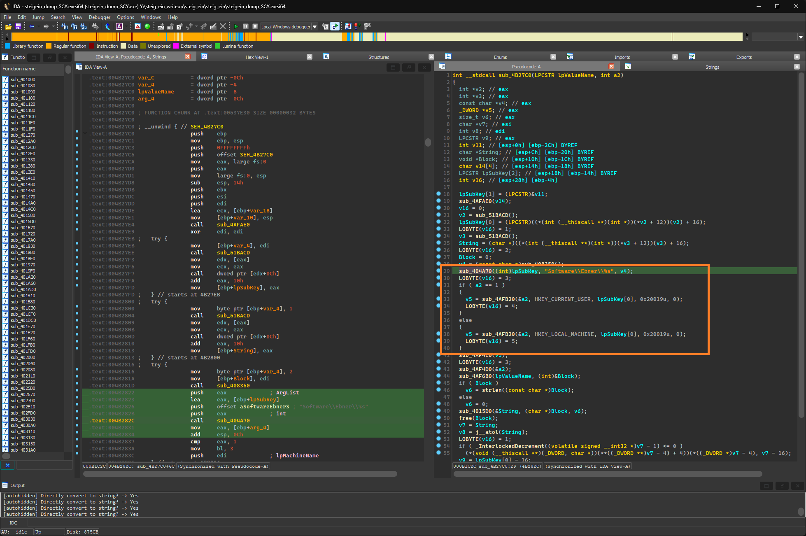Collapse the function fold arrow at push ebp

pos(85,133)
